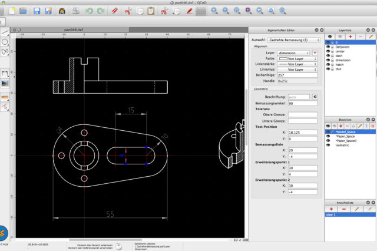Select the isometric block entry
This screenshot has height=251, width=377.
tap(342, 146)
